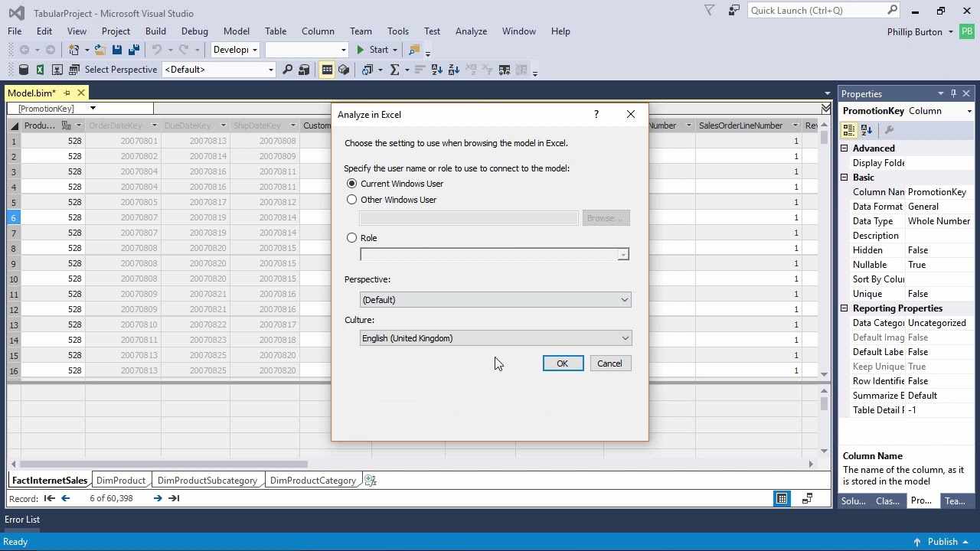The height and width of the screenshot is (551, 980).
Task: Pin the Properties panel with pushpin icon
Action: [x=953, y=93]
